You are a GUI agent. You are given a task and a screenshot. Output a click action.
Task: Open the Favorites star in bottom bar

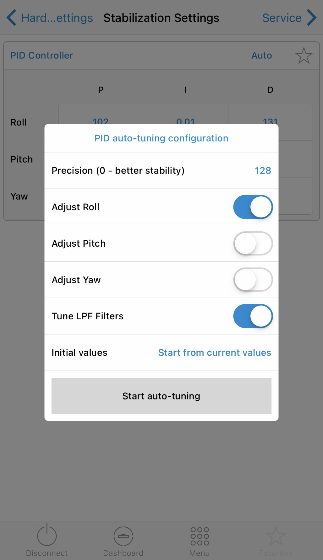[276, 536]
